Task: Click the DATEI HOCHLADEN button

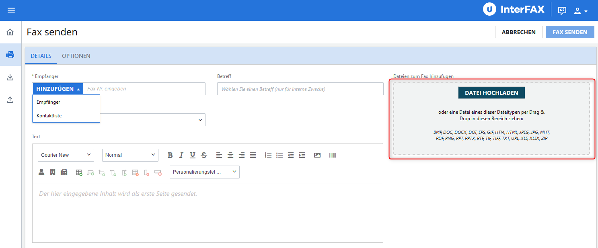Action: (x=491, y=93)
